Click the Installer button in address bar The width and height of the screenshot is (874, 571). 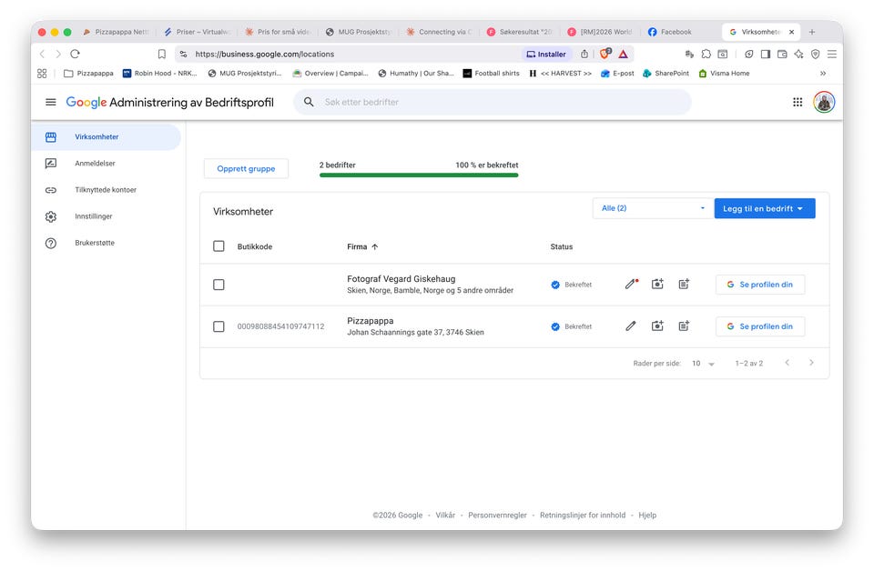coord(546,54)
